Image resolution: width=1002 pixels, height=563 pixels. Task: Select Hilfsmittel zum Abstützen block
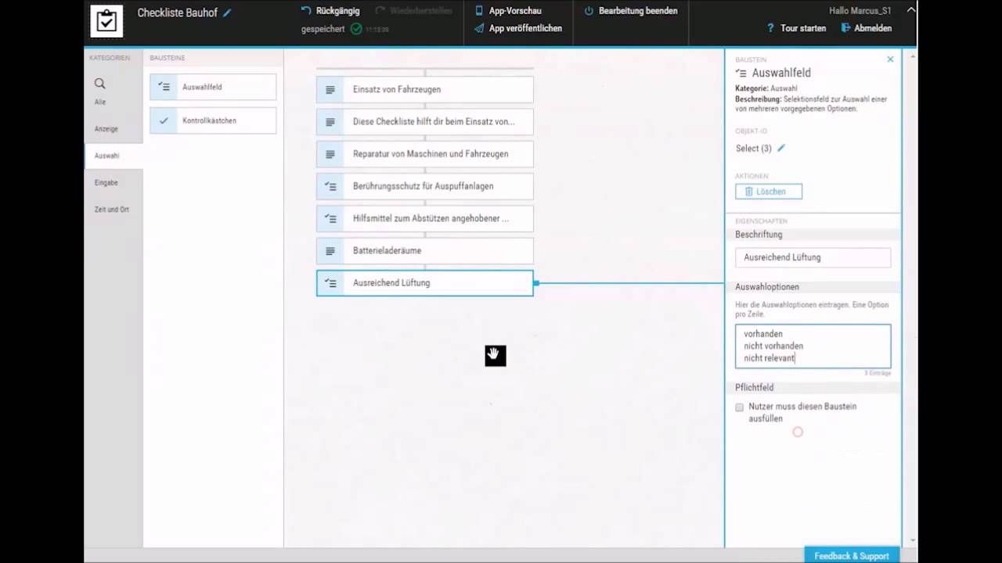[x=425, y=218]
